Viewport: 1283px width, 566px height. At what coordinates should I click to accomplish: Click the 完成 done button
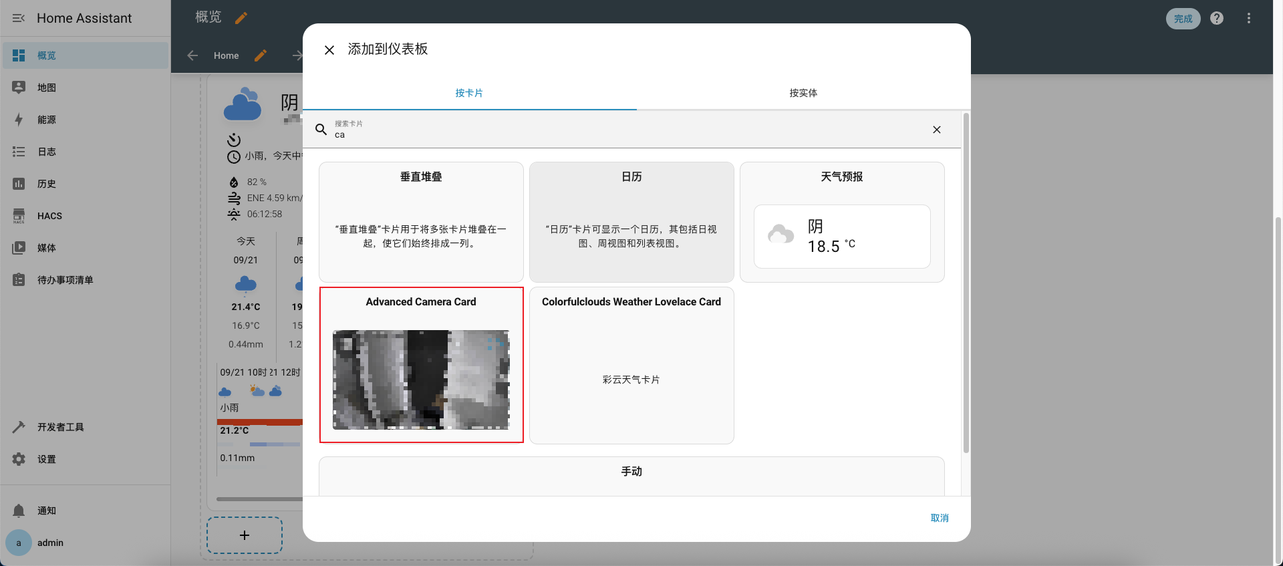[x=1183, y=19]
